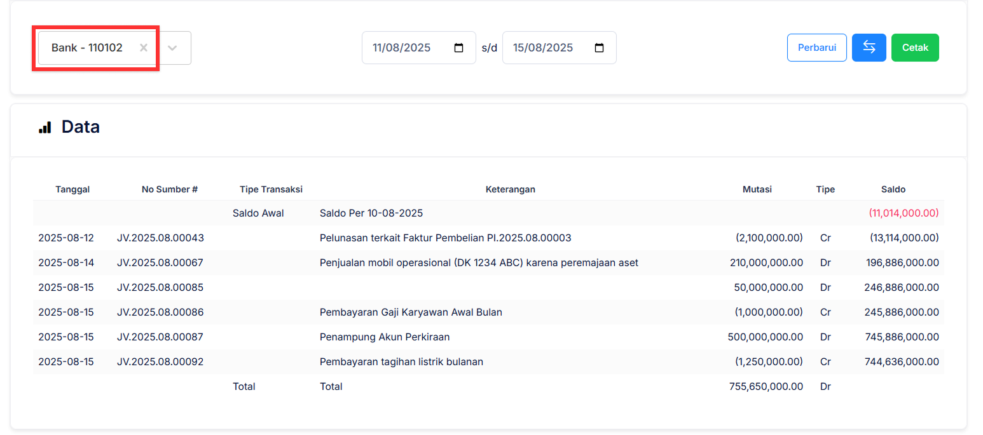
Task: Click the bar chart icon beside Data
Action: [x=45, y=126]
